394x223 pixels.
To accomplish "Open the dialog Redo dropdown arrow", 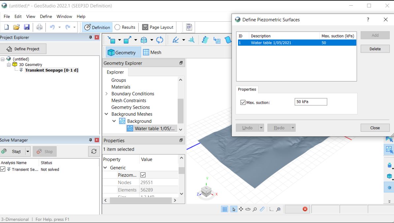I will pyautogui.click(x=293, y=128).
